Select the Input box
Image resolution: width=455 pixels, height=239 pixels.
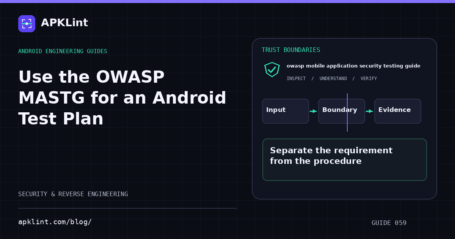tap(286, 111)
